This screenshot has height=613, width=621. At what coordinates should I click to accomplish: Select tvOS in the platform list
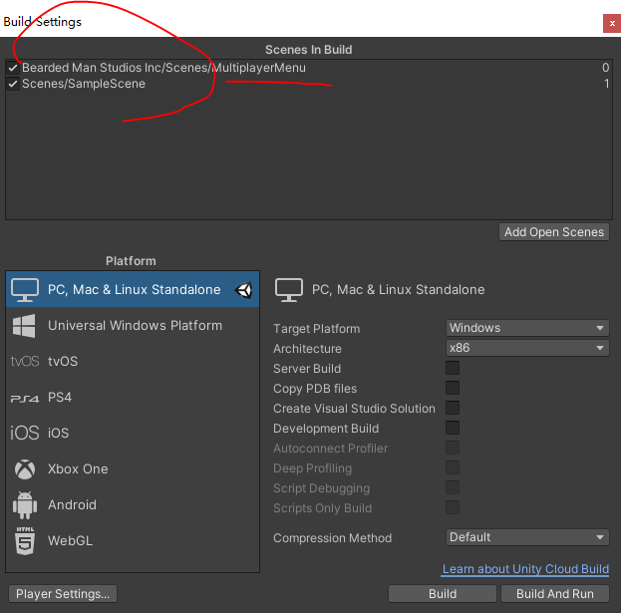point(133,362)
